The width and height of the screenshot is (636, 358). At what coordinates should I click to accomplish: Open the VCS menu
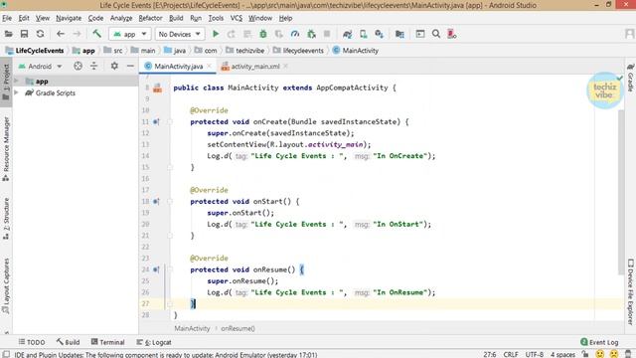(237, 18)
